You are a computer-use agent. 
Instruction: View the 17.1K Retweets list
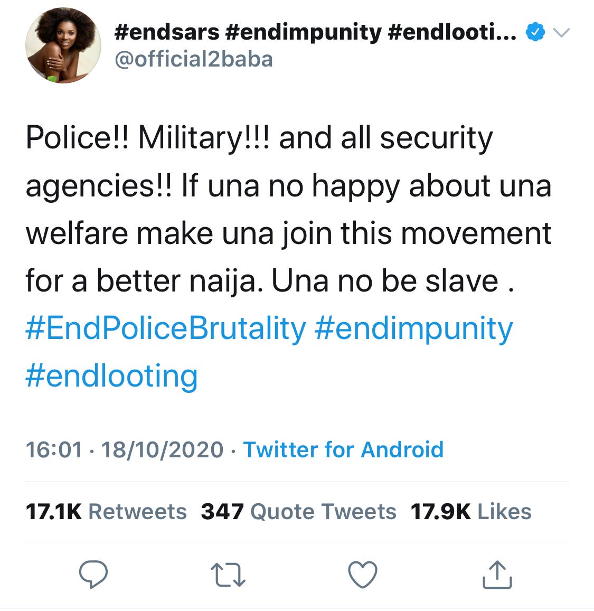coord(106,512)
